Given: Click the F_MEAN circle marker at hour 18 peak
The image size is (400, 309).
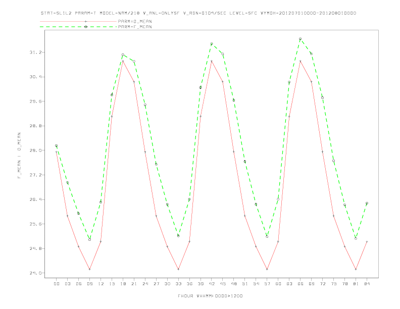Looking at the screenshot, I should point(123,55).
